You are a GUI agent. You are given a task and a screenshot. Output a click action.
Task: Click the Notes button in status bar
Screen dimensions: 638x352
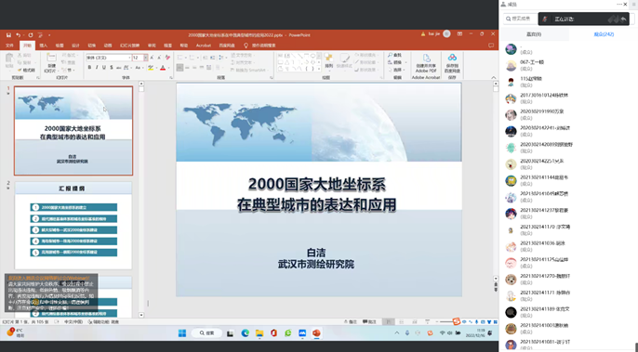(351, 322)
